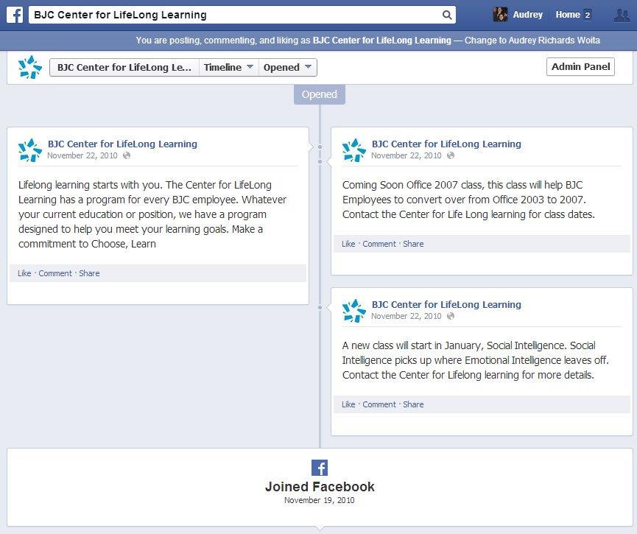Click page avatar on Social Intelligence post
Image resolution: width=637 pixels, height=534 pixels.
pyautogui.click(x=353, y=311)
